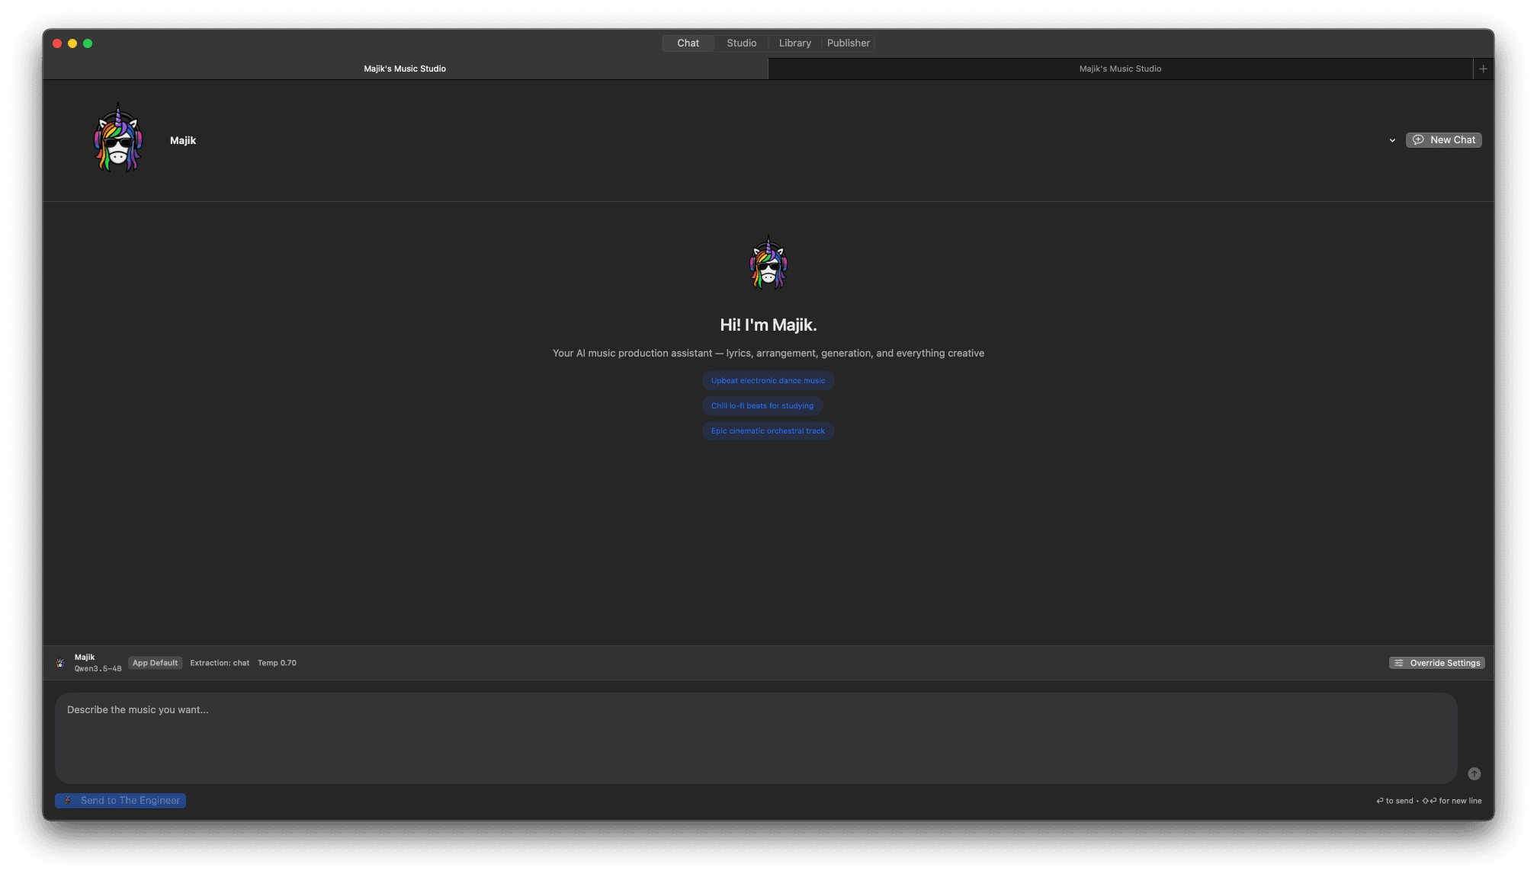Click the Hi! I'm Majik. heading
Viewport: 1537px width, 877px height.
coord(768,325)
